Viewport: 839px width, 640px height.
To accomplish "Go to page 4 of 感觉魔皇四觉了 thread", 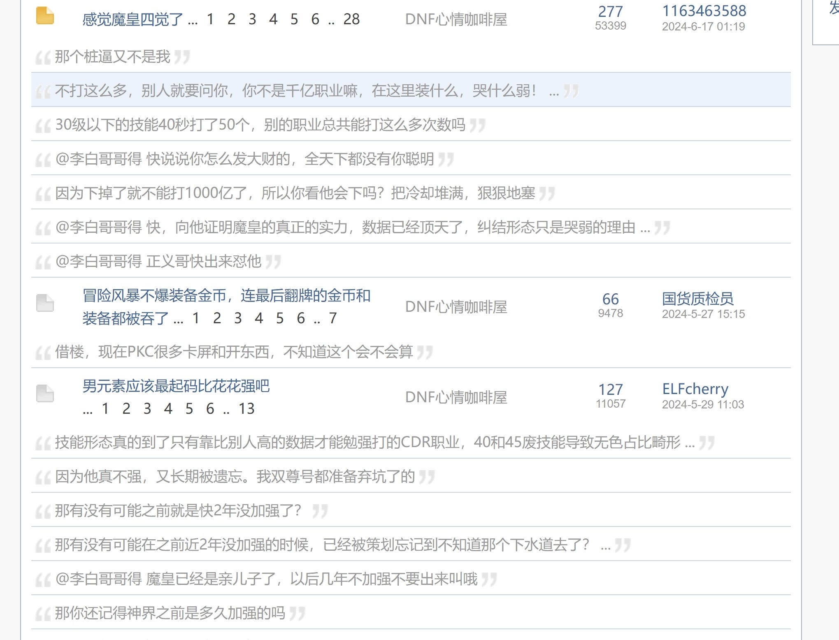I will click(273, 19).
